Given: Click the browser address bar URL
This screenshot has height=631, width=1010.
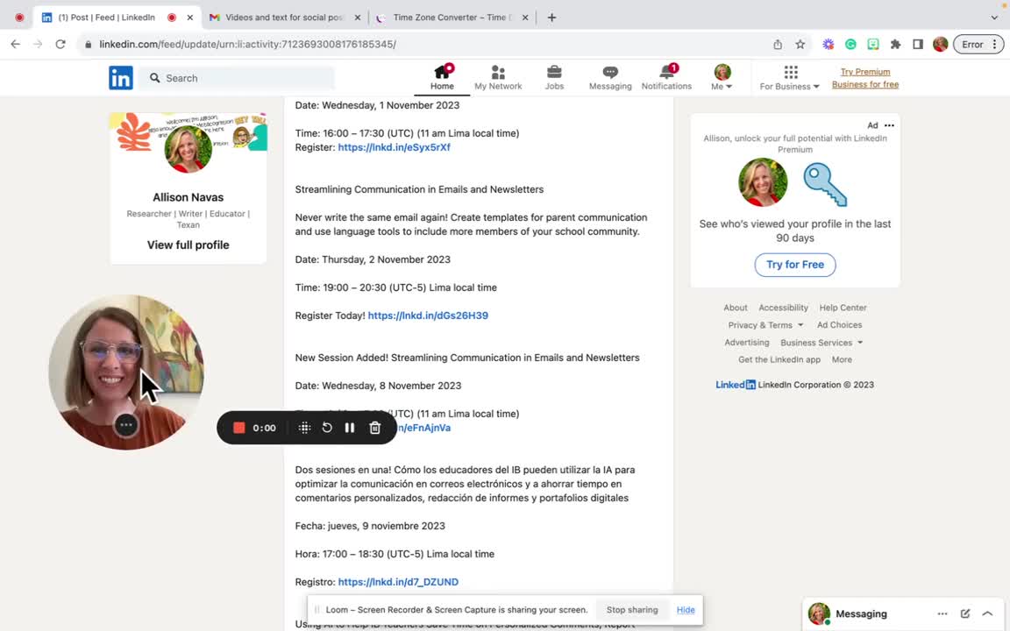Looking at the screenshot, I should tap(247, 45).
